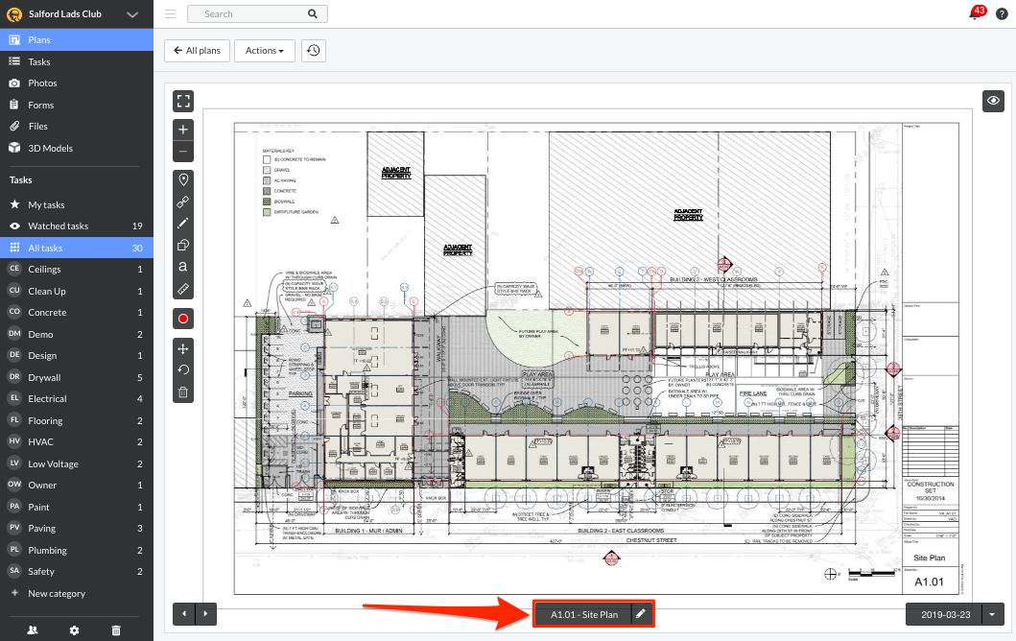This screenshot has width=1016, height=641.
Task: Open the 3D Models section
Action: click(x=48, y=148)
